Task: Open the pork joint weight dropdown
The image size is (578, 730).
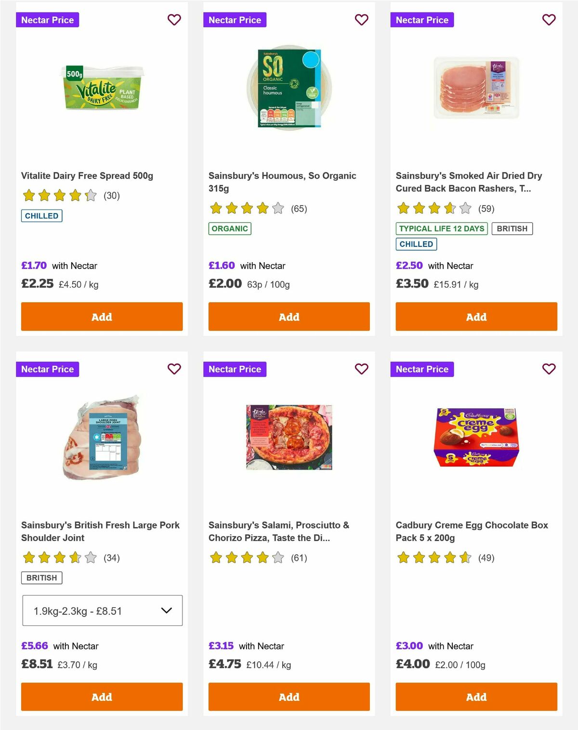Action: [x=102, y=610]
